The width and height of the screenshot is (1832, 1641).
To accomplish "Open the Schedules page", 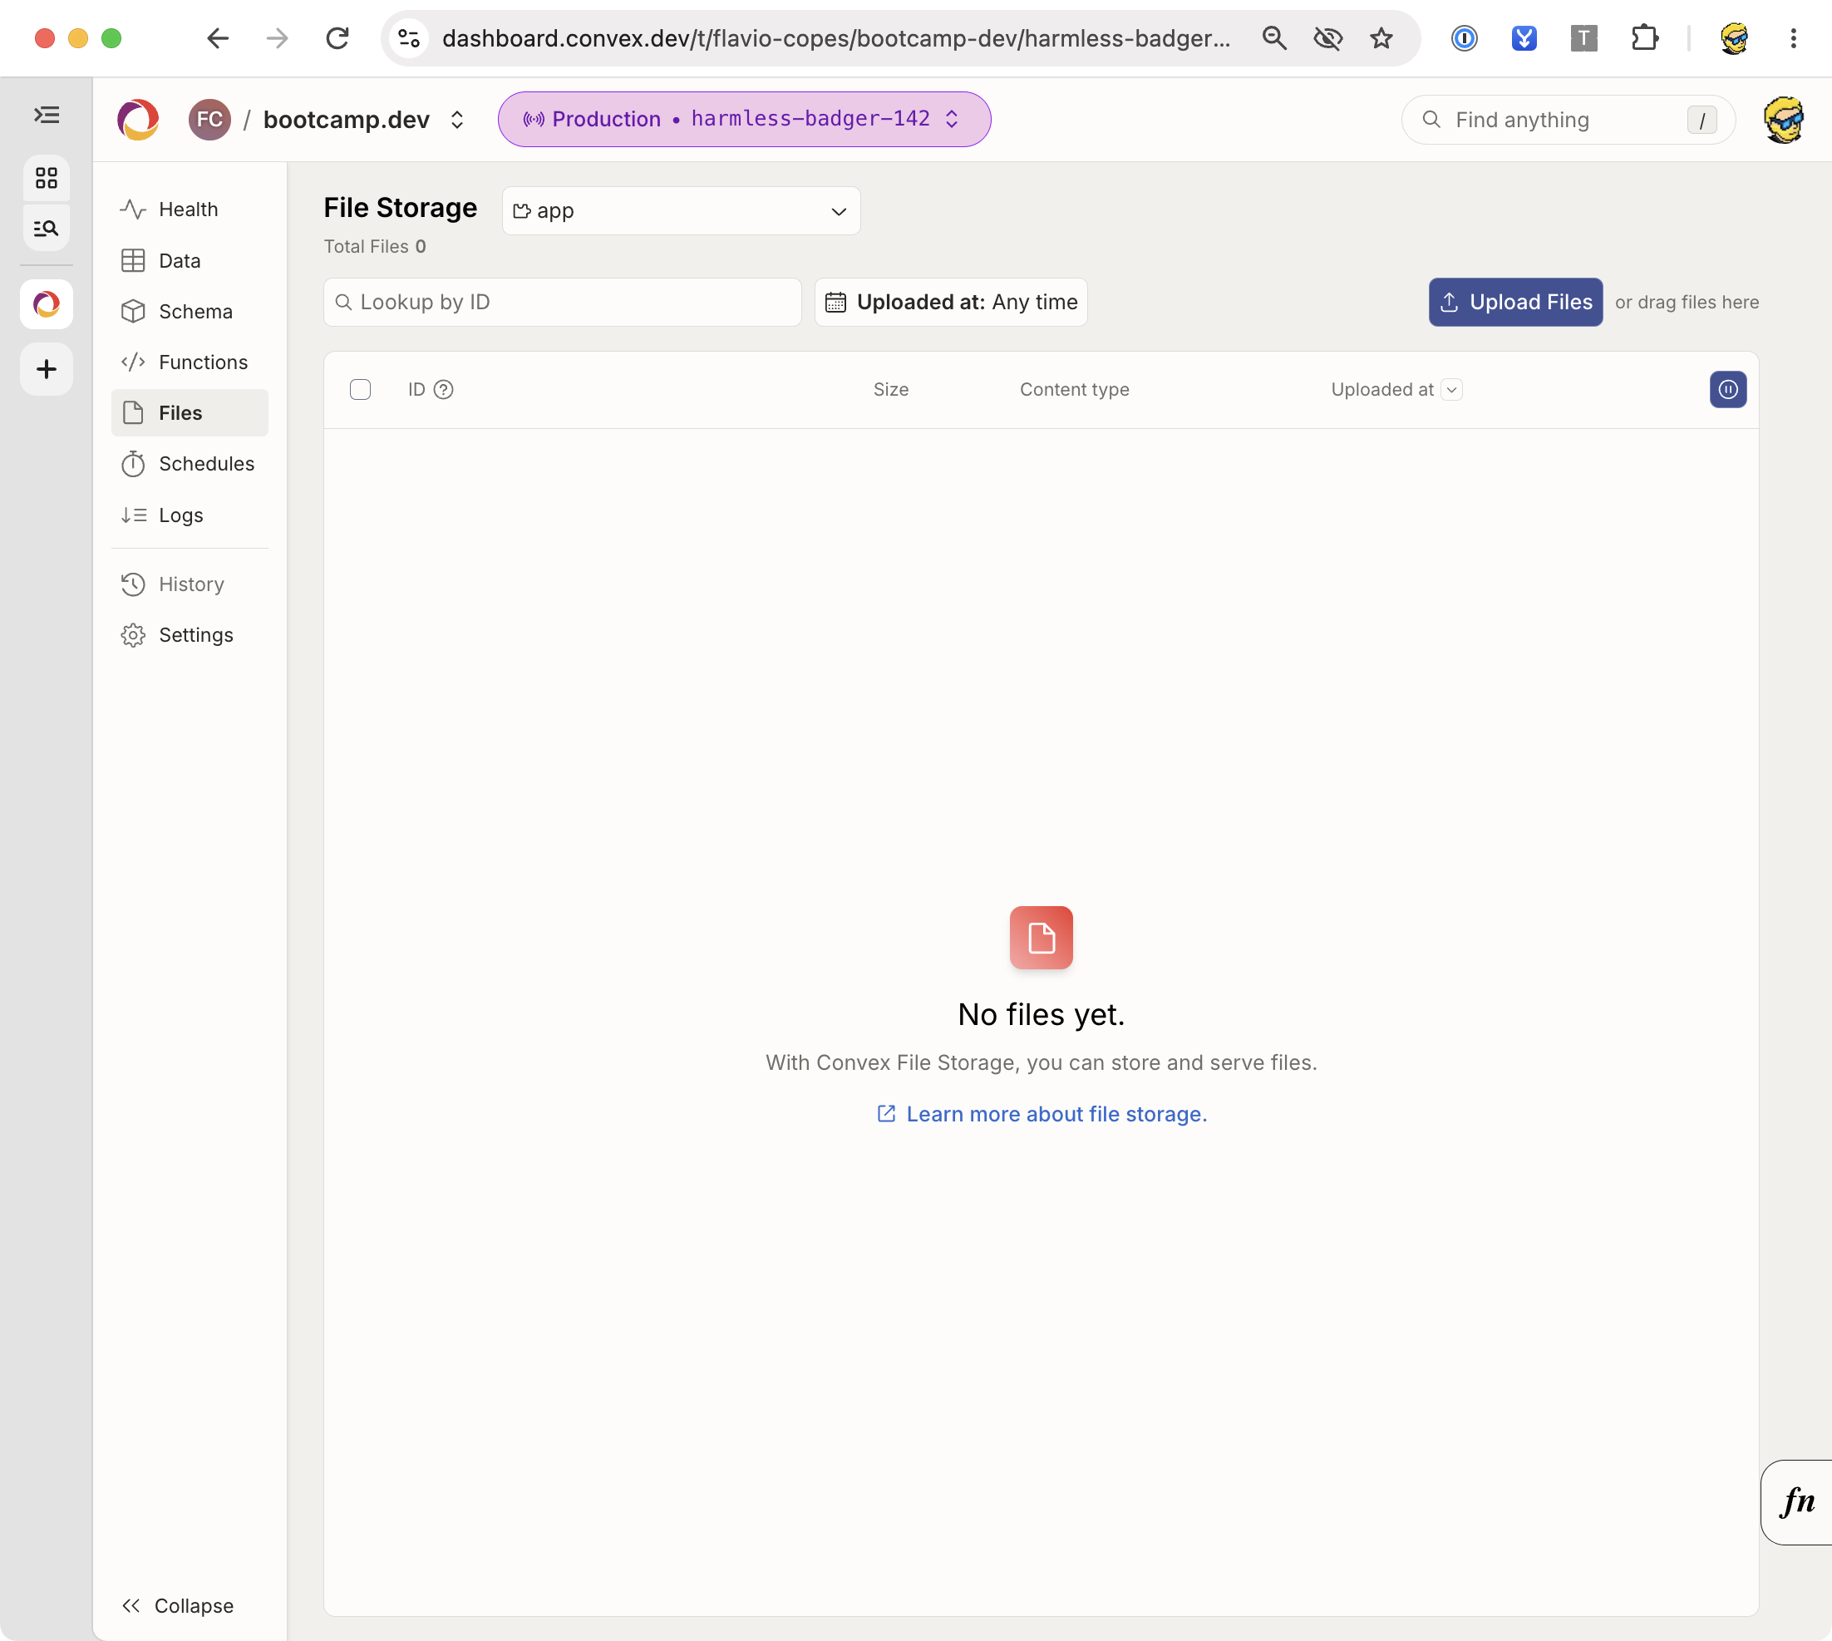I will coord(190,463).
